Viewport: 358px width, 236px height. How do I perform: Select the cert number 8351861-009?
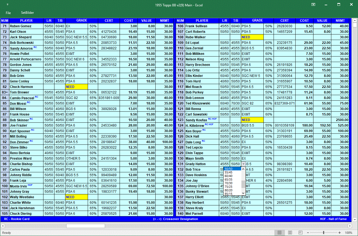click(x=109, y=98)
